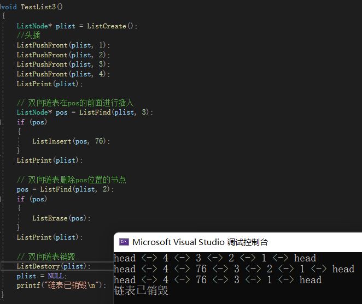Viewport: 362px width, 304px height.
Task: Click the ListPushFront(plist, 2) line
Action: [63, 55]
